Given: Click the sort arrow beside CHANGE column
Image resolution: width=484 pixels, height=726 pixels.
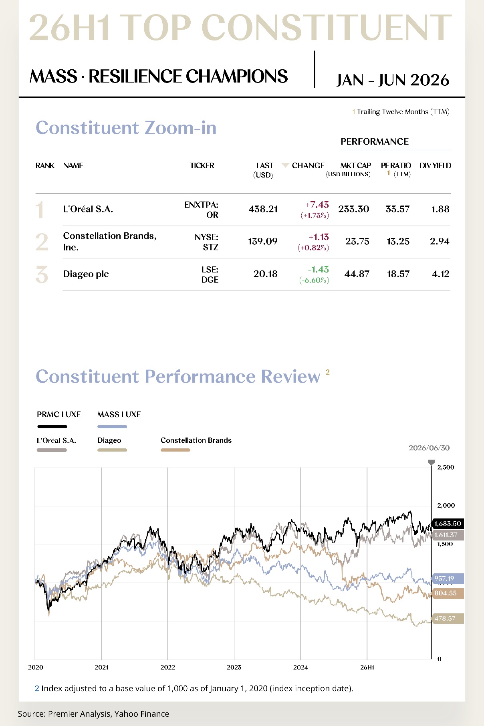Looking at the screenshot, I should point(285,165).
